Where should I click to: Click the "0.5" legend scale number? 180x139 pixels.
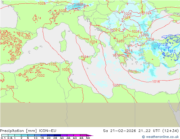tap(10, 138)
